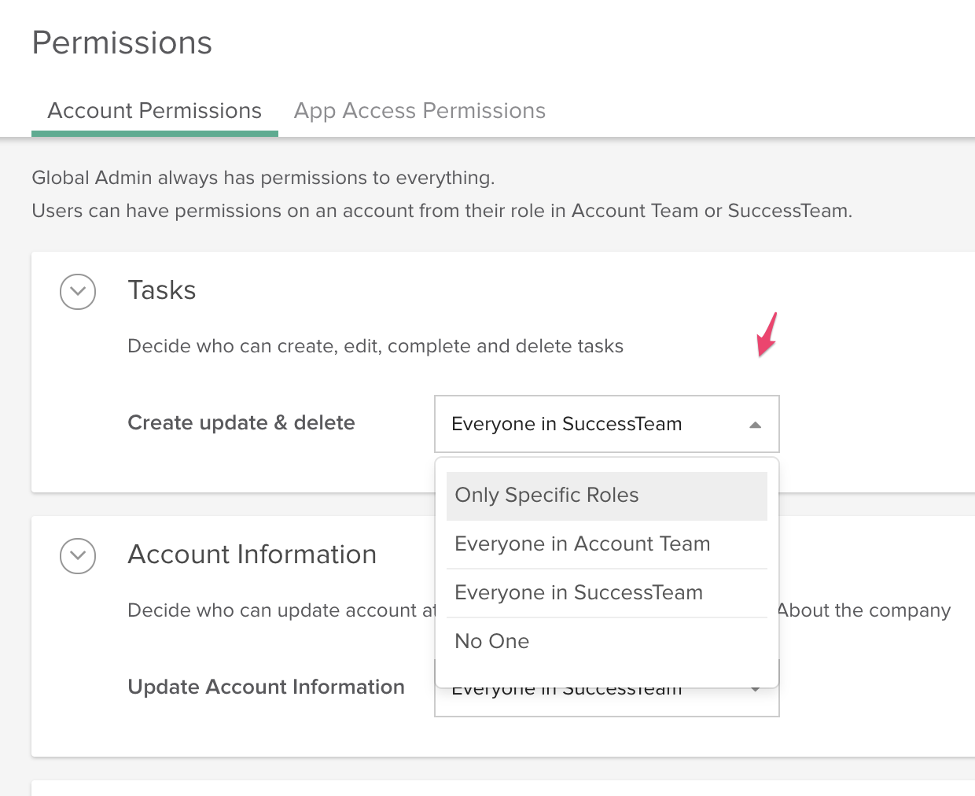Click the Create update & delete label

click(x=241, y=423)
